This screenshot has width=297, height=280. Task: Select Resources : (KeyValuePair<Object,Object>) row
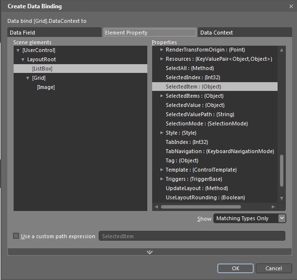(x=215, y=59)
